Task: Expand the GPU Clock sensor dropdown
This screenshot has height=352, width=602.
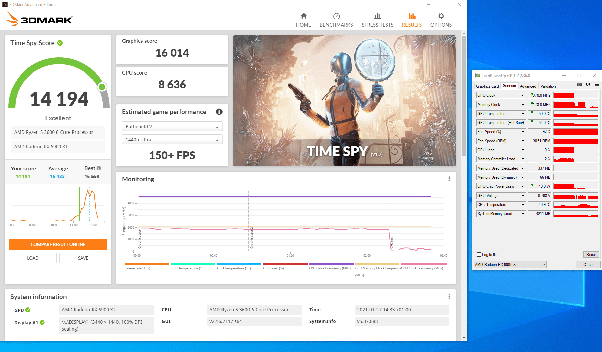Action: 523,95
